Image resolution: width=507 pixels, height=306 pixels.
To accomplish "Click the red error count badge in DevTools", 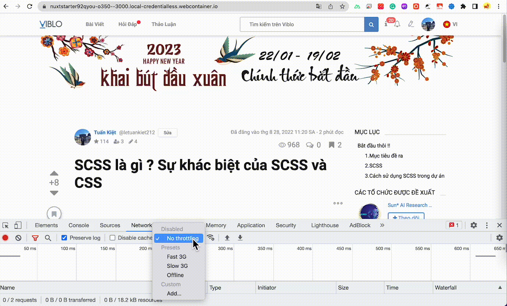I will click(x=454, y=225).
